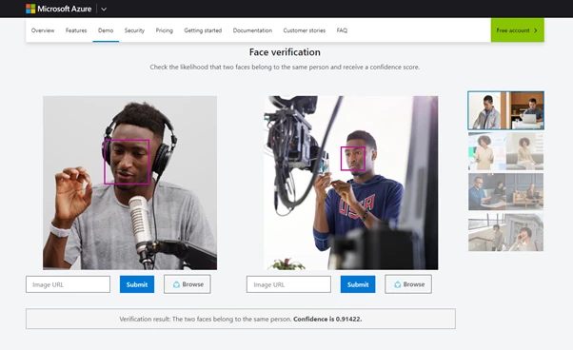Select the Demo tab
Image resolution: width=573 pixels, height=350 pixels.
tap(106, 30)
